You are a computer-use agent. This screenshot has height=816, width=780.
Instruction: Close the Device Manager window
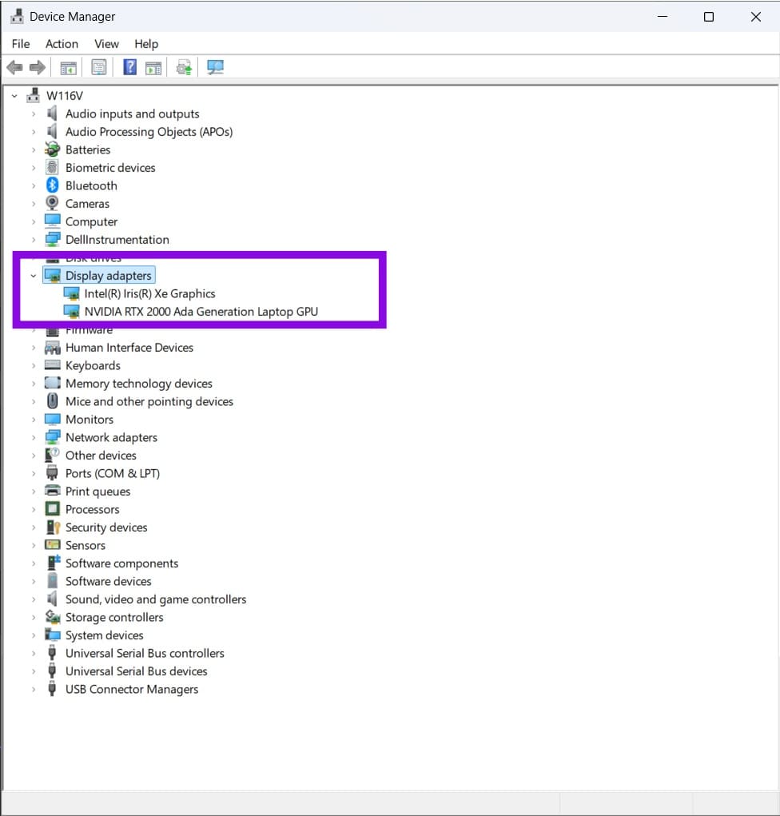pos(756,17)
